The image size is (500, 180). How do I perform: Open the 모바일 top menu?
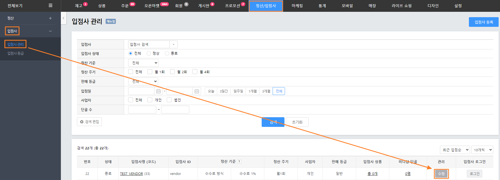347,6
